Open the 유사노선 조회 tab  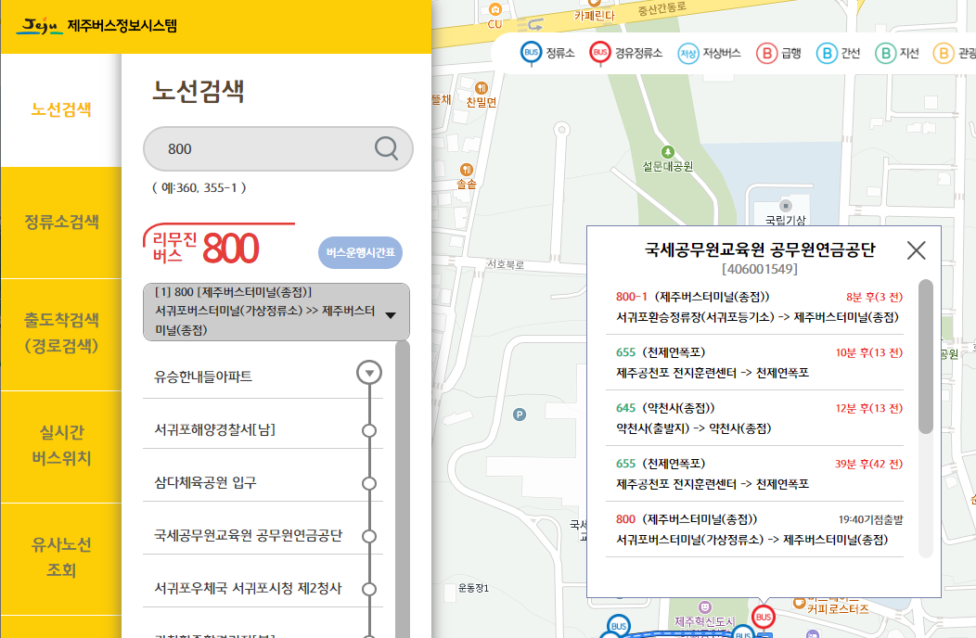click(61, 558)
